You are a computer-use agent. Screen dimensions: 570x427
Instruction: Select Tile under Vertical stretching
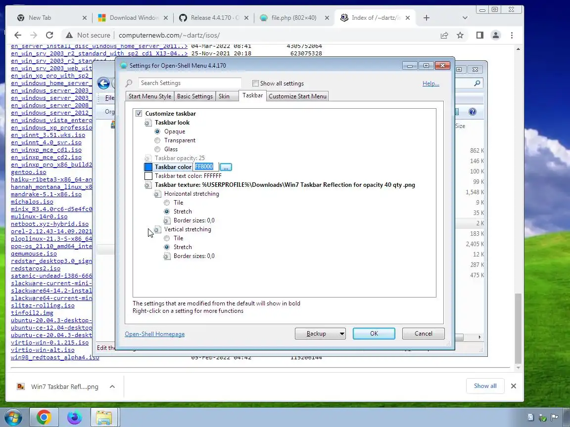(x=167, y=238)
